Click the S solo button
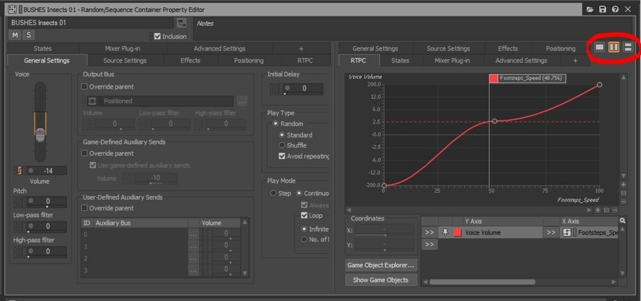The image size is (641, 301). pyautogui.click(x=29, y=35)
